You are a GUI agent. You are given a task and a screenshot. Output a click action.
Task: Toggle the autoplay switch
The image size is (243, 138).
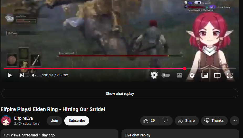click(x=166, y=75)
